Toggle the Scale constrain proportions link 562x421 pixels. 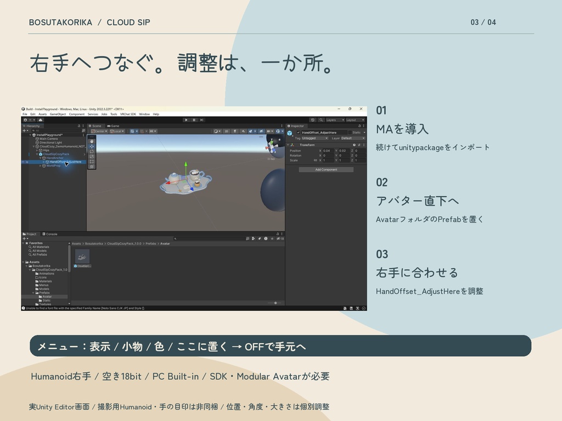tap(315, 161)
